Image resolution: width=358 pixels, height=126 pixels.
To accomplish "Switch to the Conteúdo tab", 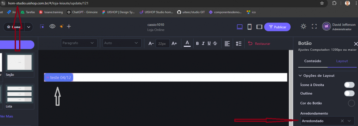I will coord(312,61).
